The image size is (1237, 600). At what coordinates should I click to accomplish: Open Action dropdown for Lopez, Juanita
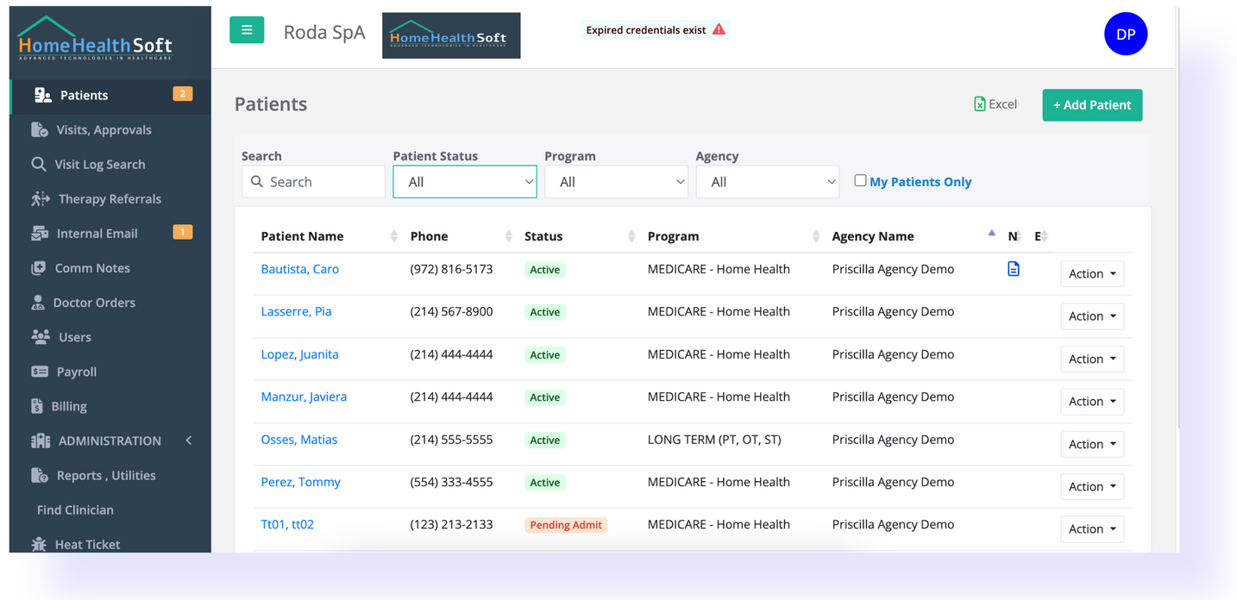point(1092,359)
